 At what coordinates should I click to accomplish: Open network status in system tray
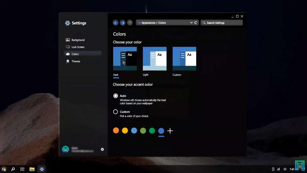tap(279, 169)
